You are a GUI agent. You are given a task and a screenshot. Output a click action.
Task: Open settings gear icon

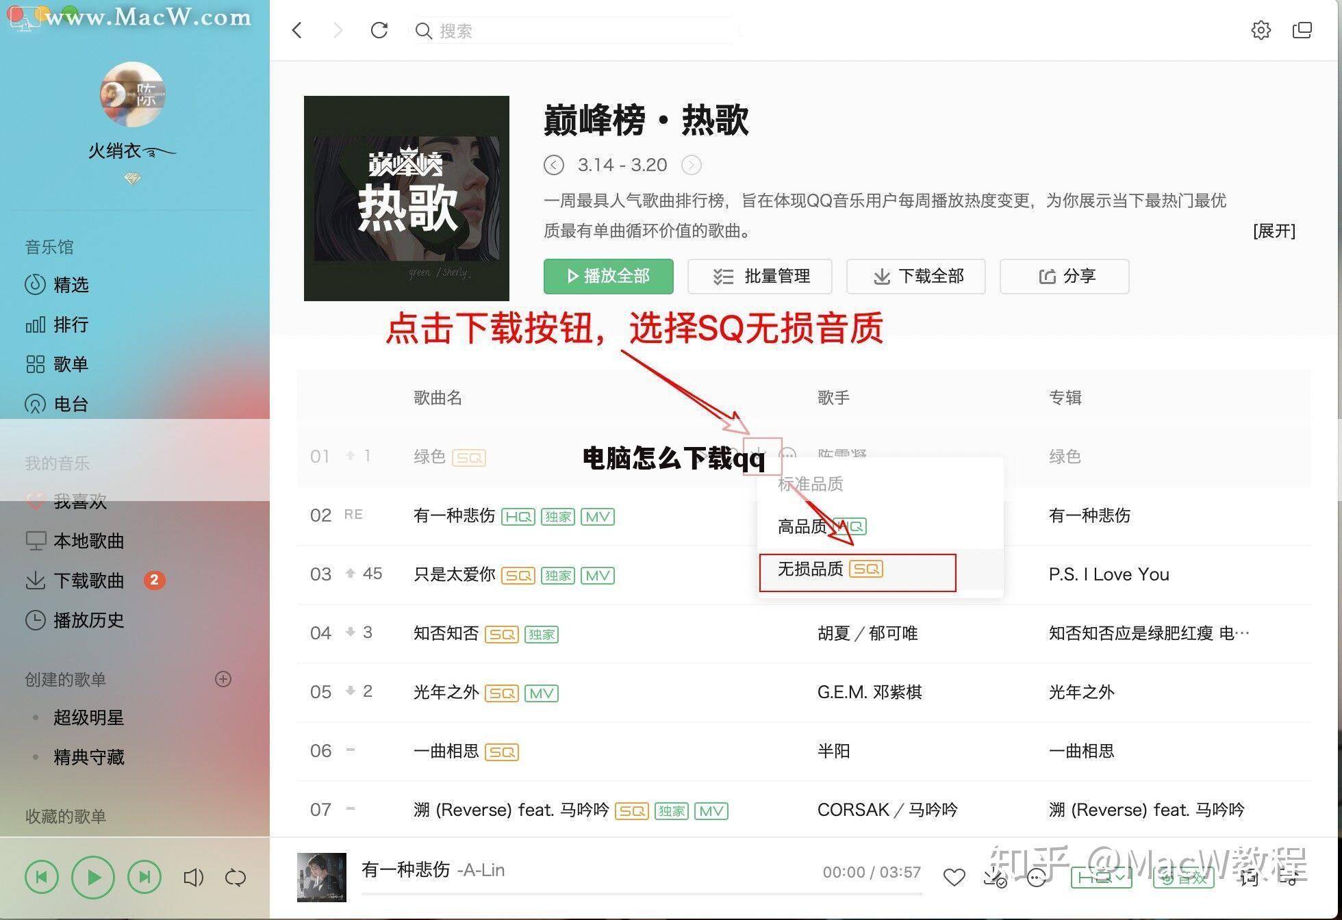(1261, 30)
